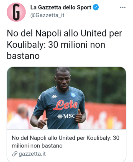The width and height of the screenshot is (133, 162).
Task: Click the word bastano in the tweet
Action: click(23, 56)
